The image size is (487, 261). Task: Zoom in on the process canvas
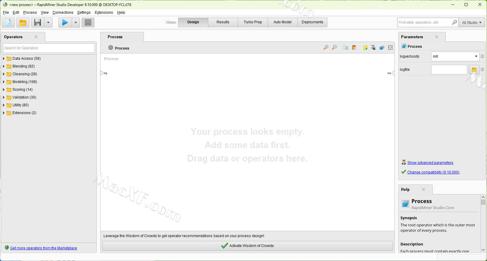pos(326,47)
